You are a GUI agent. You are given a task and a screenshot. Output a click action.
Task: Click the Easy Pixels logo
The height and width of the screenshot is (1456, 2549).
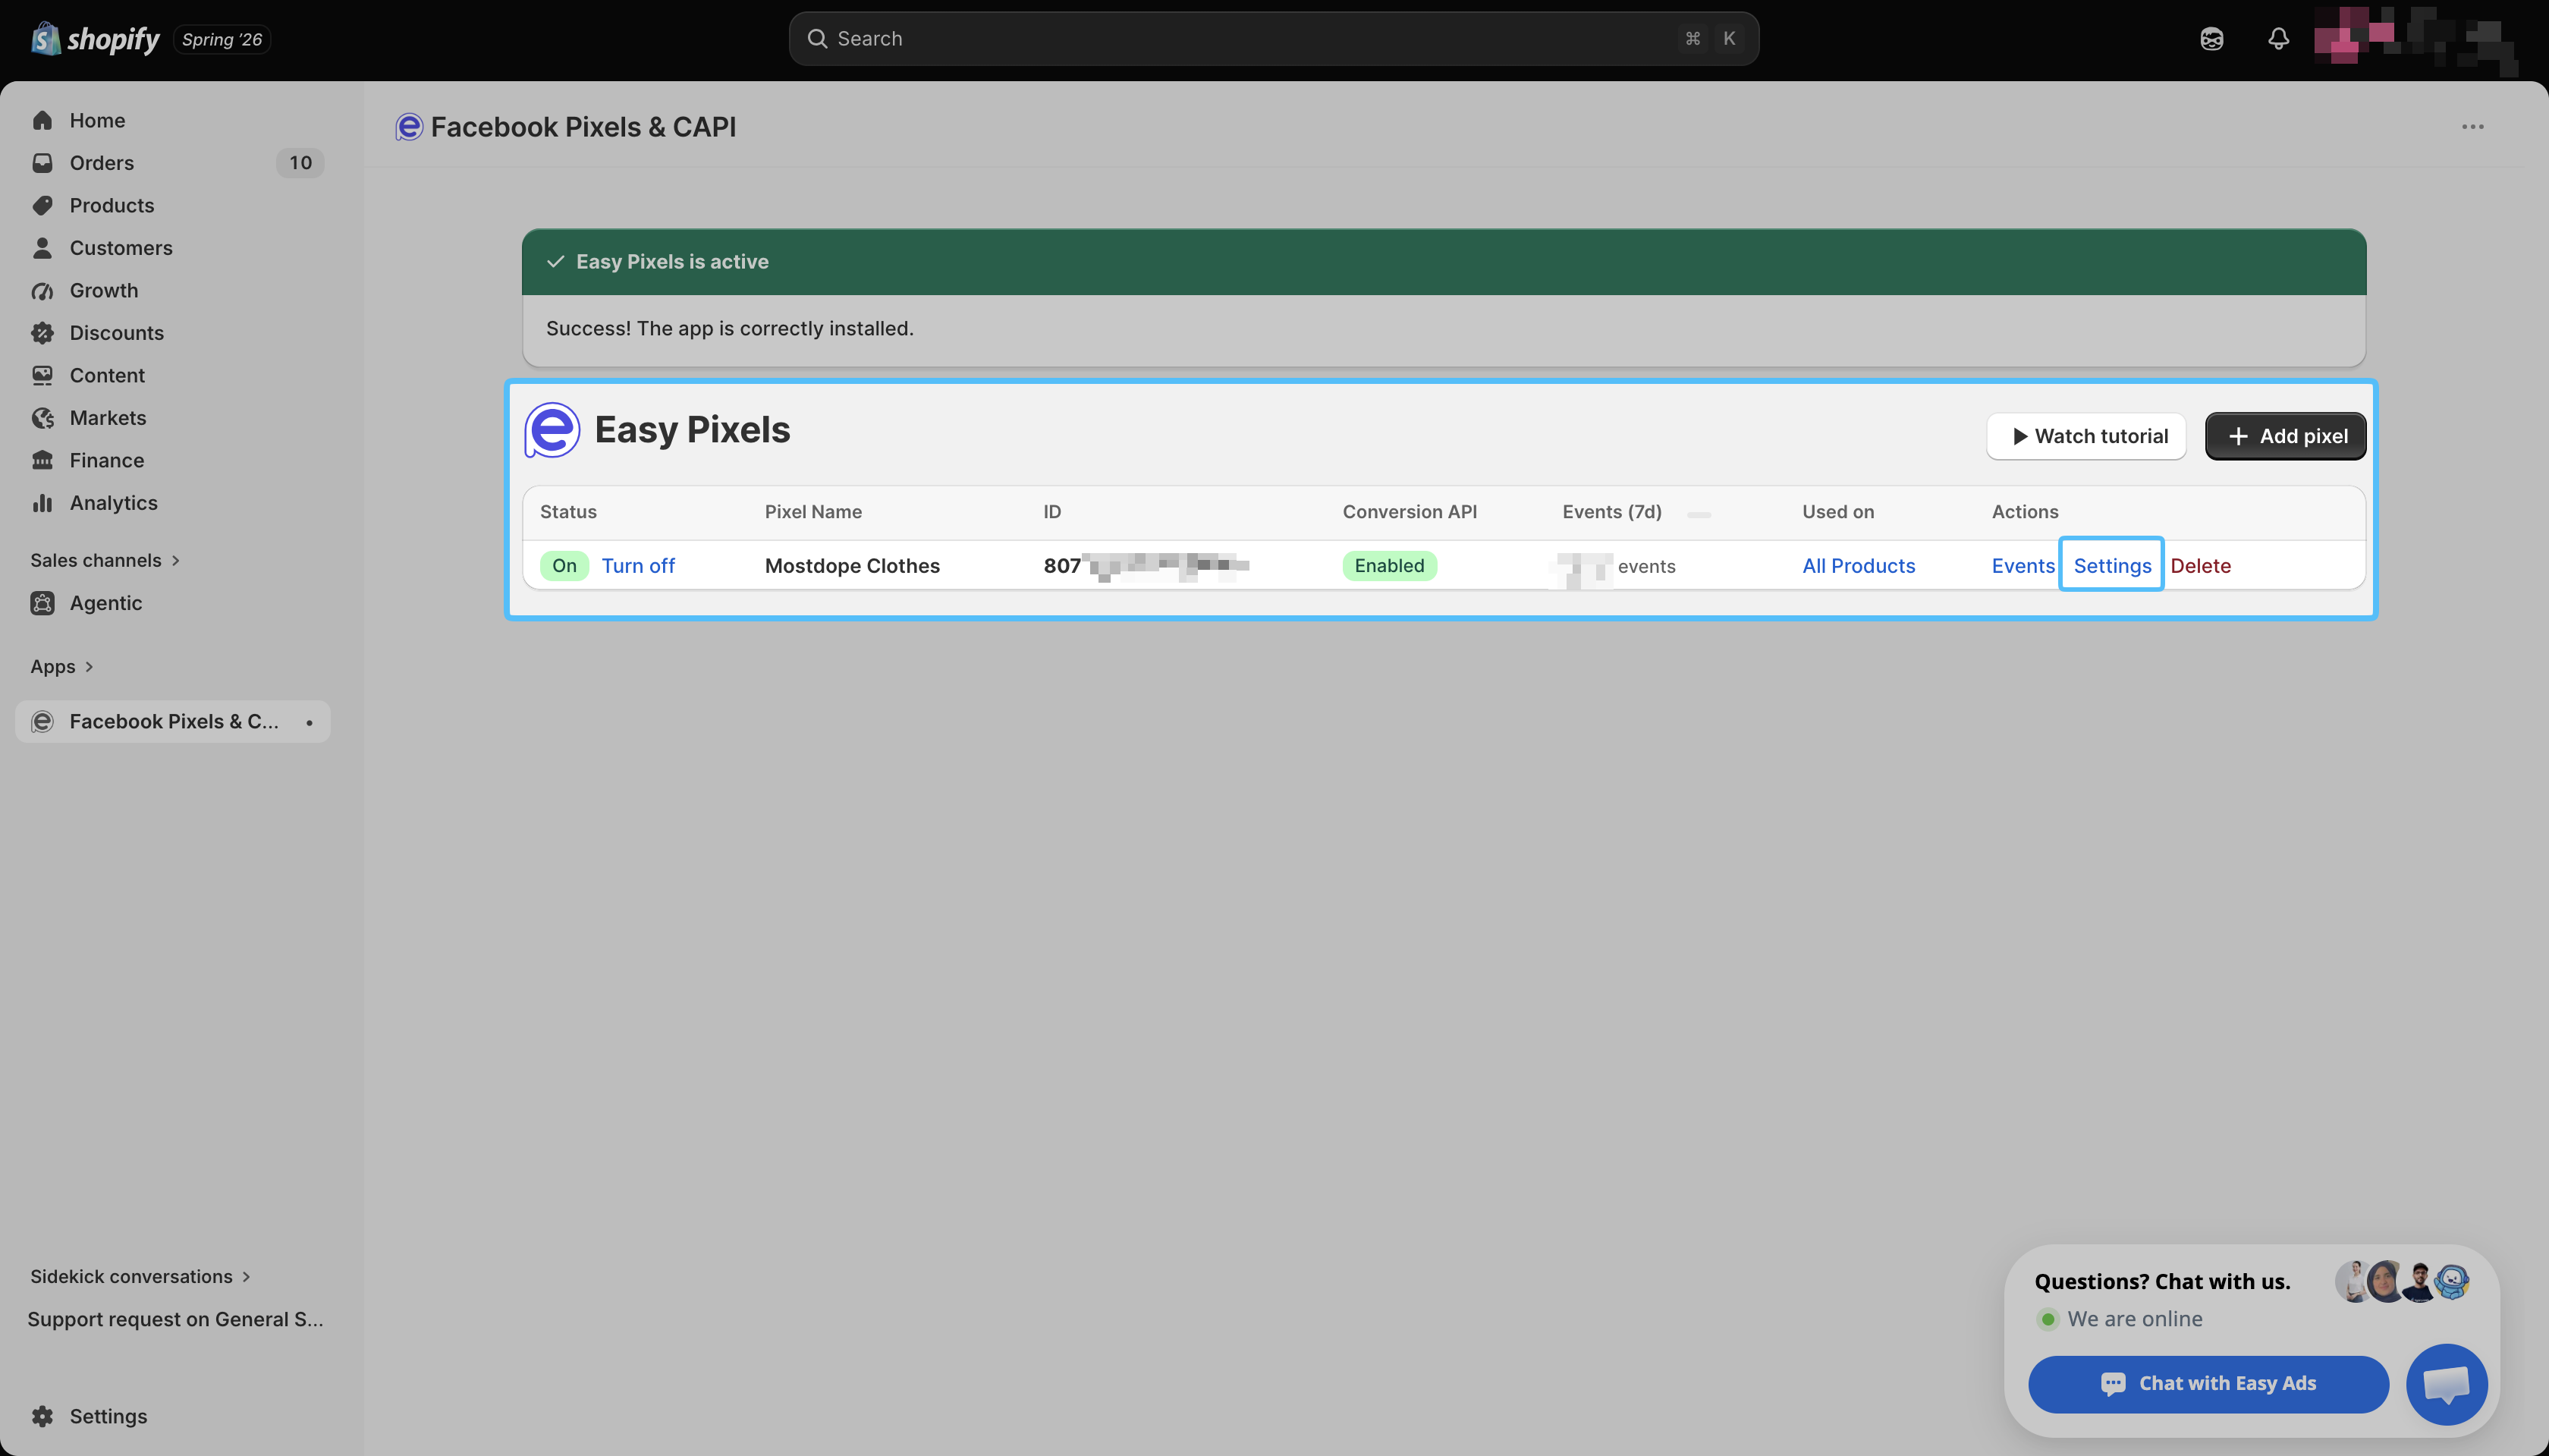(552, 430)
